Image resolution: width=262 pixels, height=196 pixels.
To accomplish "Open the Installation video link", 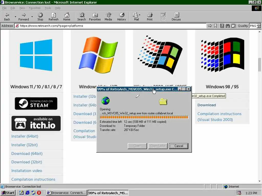I will [x=27, y=171].
